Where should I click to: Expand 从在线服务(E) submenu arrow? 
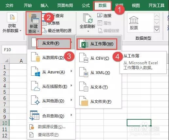(71, 86)
